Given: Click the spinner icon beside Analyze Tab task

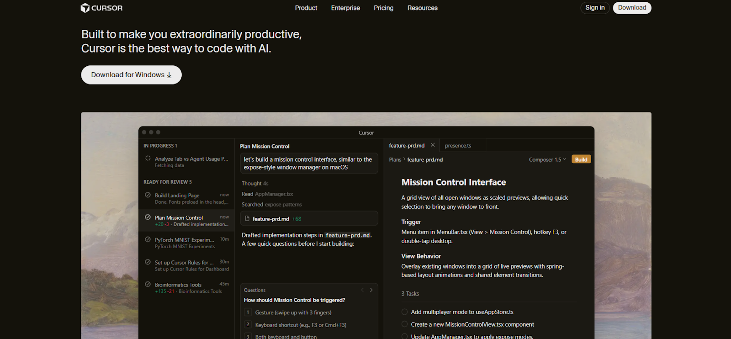Looking at the screenshot, I should coord(148,158).
